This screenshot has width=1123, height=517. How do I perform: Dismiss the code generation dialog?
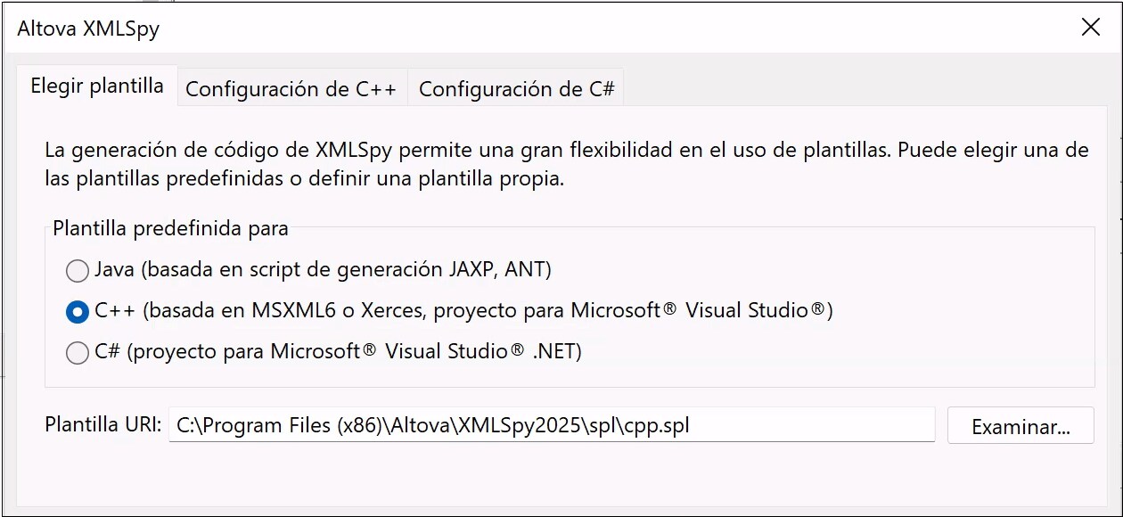point(1091,27)
